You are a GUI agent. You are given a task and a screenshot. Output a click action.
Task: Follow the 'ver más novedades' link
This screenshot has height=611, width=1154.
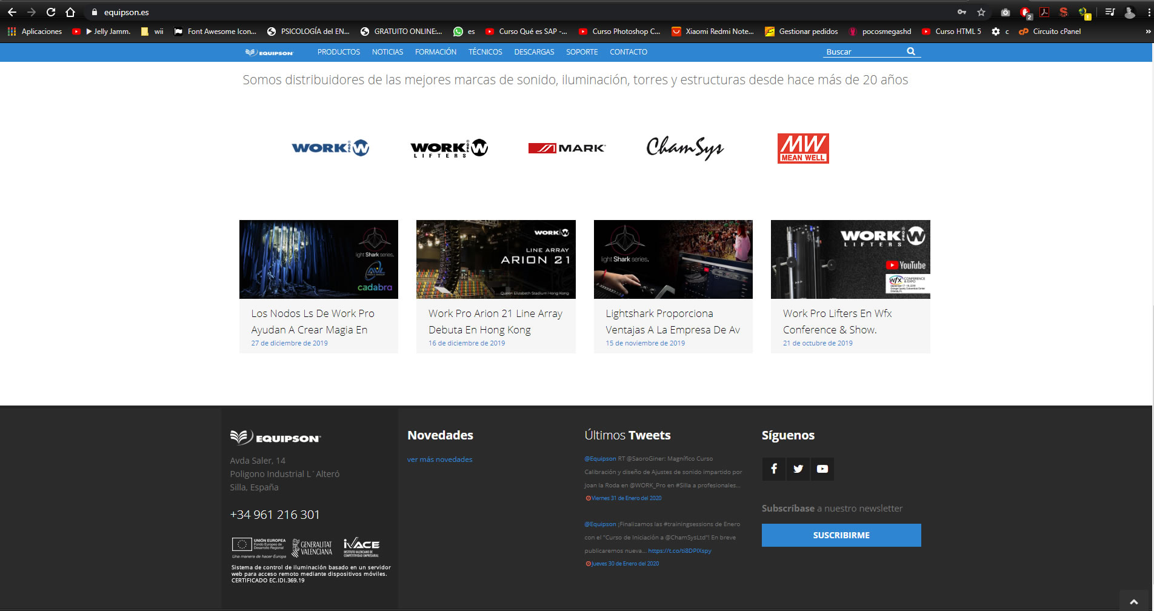click(439, 459)
